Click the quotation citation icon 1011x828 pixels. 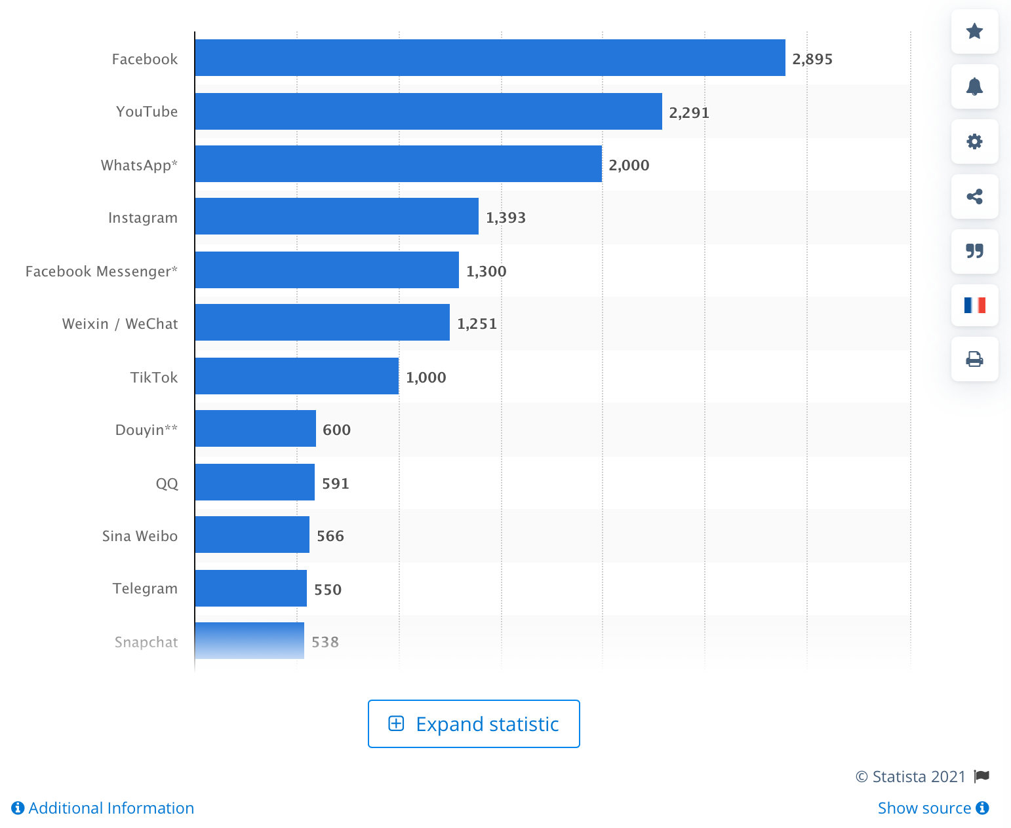click(974, 251)
